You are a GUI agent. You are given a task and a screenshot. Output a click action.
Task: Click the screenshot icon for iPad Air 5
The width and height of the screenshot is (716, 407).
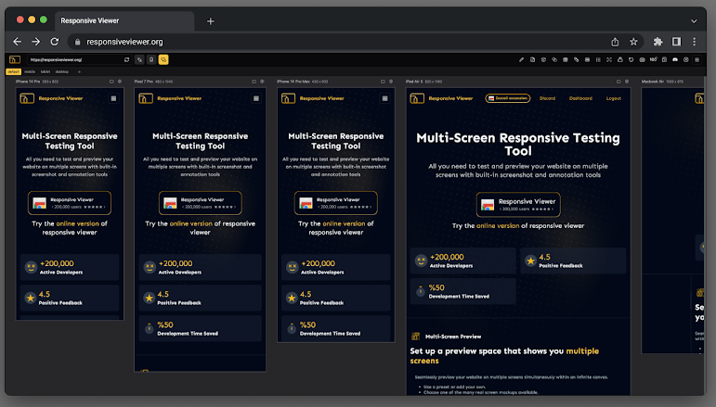[x=618, y=82]
